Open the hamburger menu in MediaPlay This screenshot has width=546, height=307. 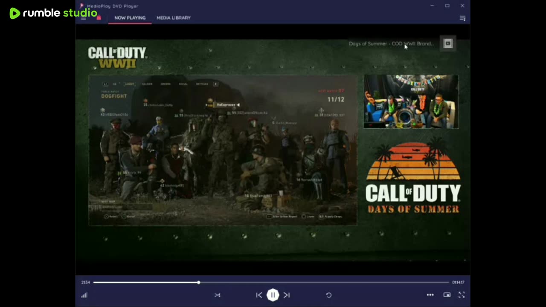84,18
